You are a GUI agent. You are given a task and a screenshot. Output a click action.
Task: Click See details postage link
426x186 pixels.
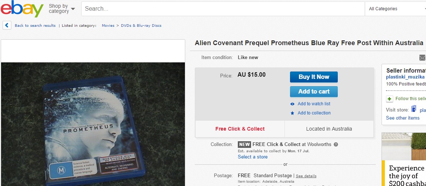pos(306,176)
